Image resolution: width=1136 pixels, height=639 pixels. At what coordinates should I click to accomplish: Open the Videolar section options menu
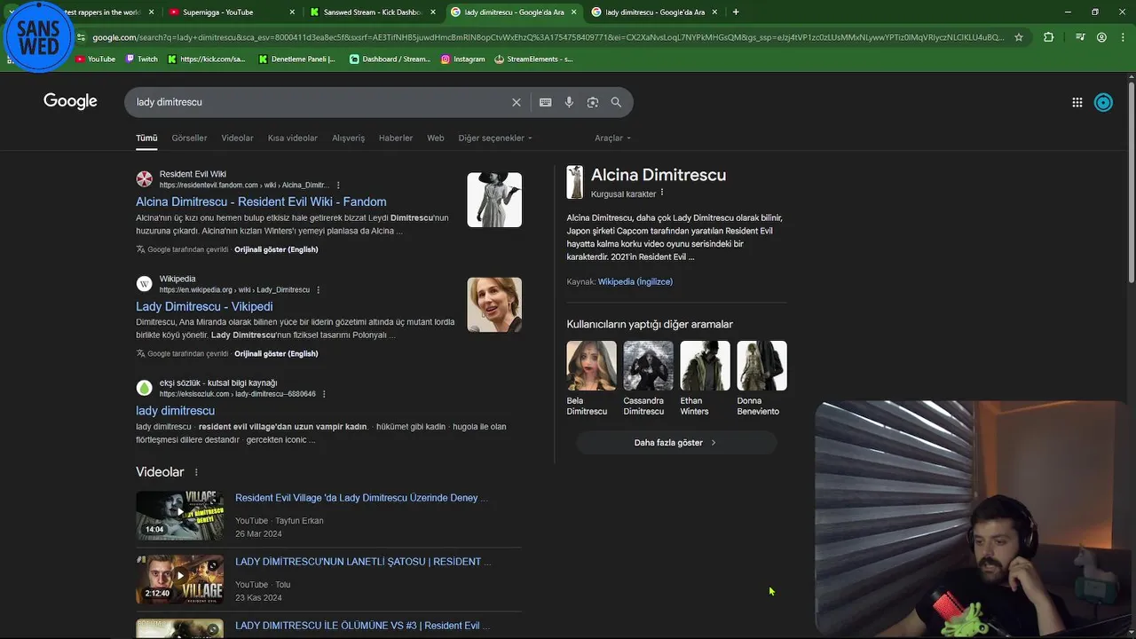pos(196,472)
